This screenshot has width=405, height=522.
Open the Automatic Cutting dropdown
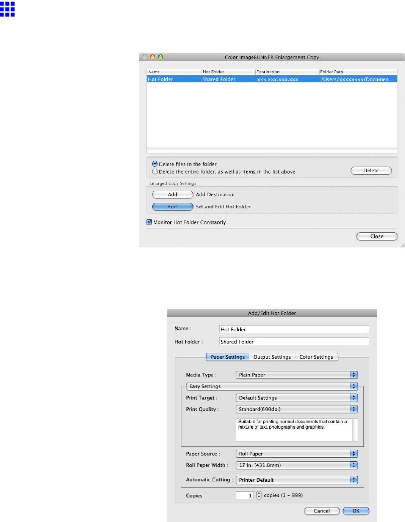pyautogui.click(x=296, y=480)
